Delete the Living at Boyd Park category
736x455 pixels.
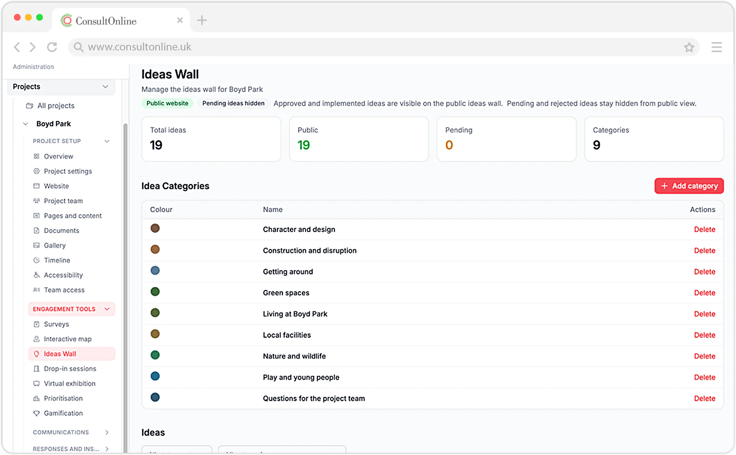(x=705, y=314)
